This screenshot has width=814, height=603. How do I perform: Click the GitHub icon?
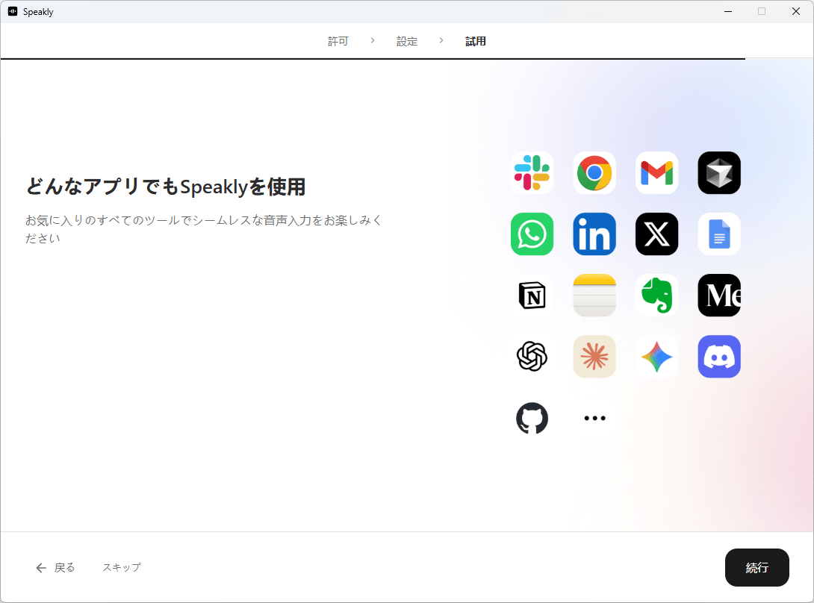tap(532, 418)
